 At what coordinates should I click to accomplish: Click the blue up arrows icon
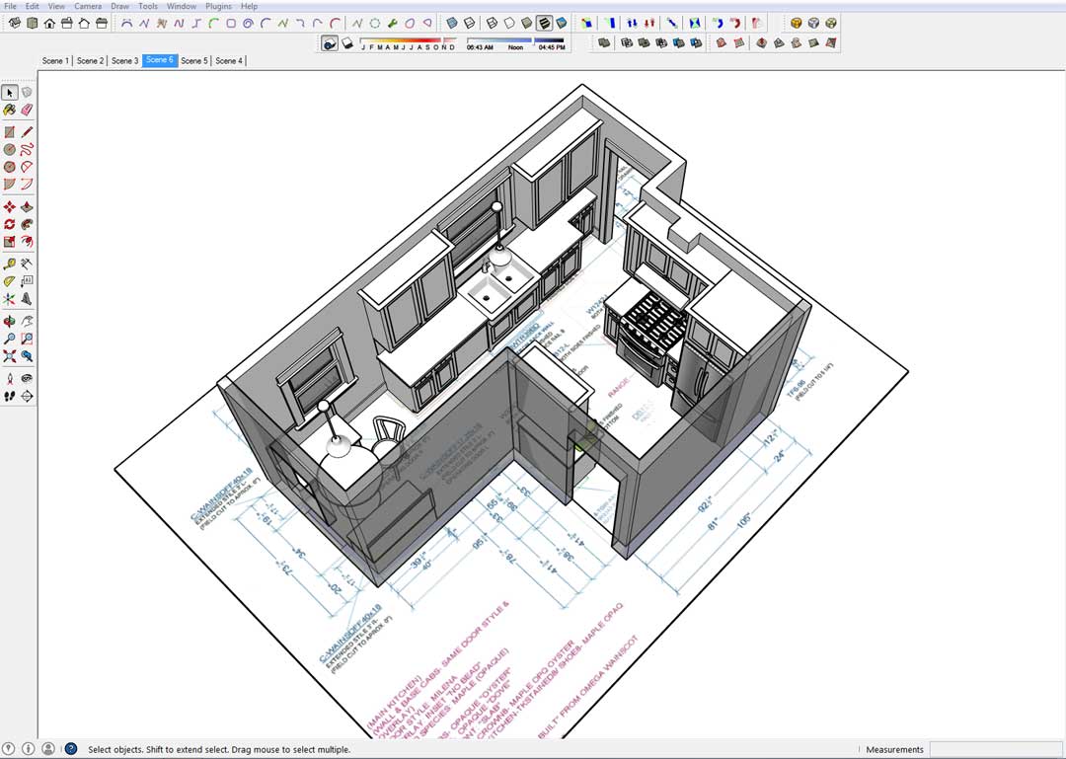click(633, 23)
